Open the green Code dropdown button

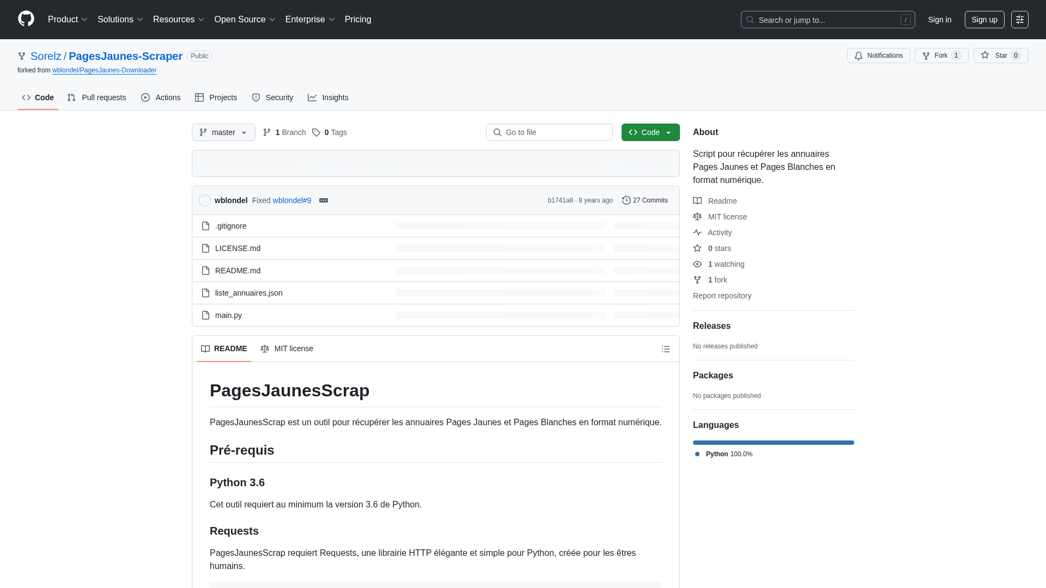650,132
